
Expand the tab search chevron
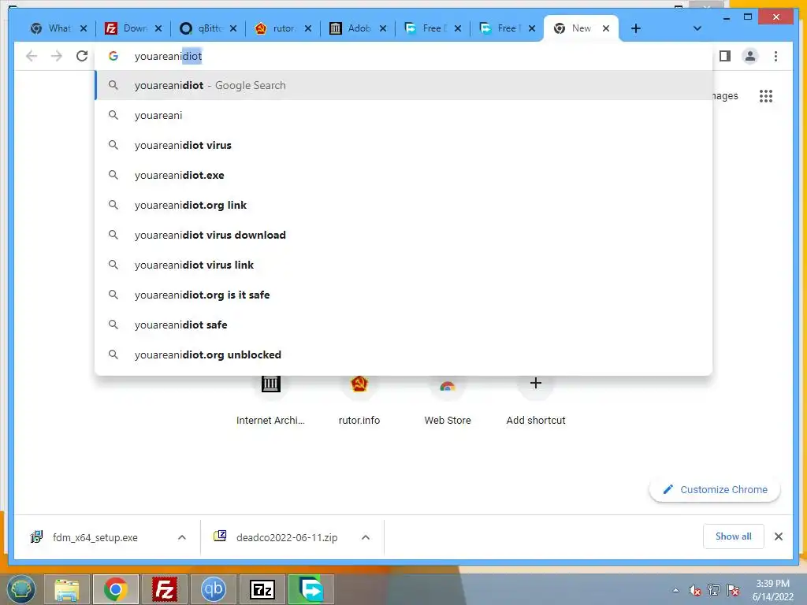697,28
